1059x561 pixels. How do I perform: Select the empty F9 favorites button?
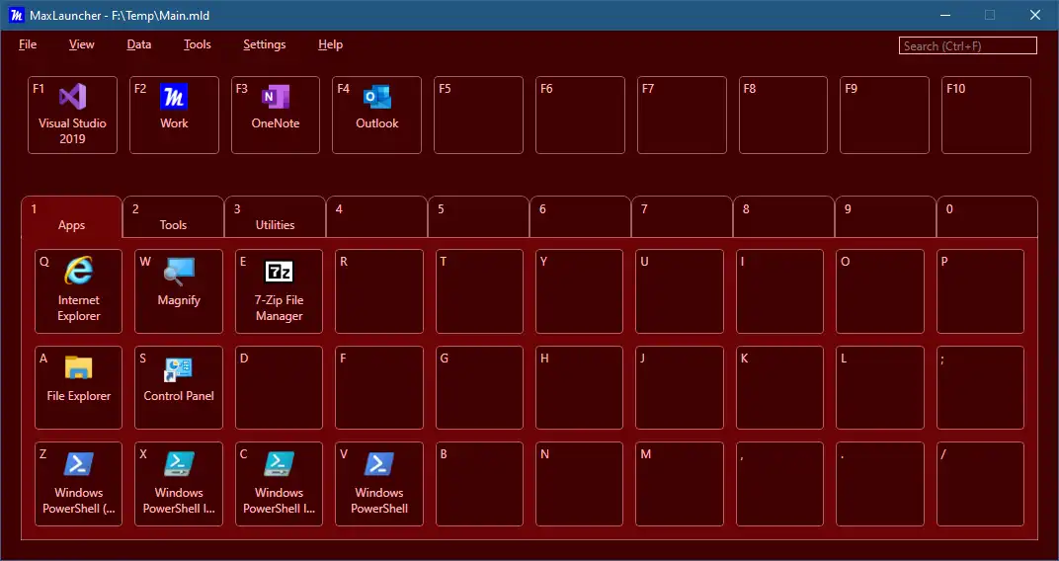tap(885, 115)
